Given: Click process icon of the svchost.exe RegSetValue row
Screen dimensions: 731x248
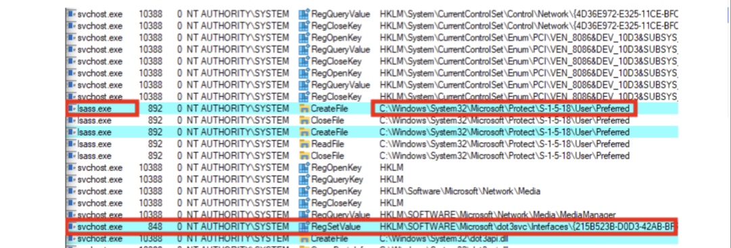Looking at the screenshot, I should pyautogui.click(x=71, y=227).
